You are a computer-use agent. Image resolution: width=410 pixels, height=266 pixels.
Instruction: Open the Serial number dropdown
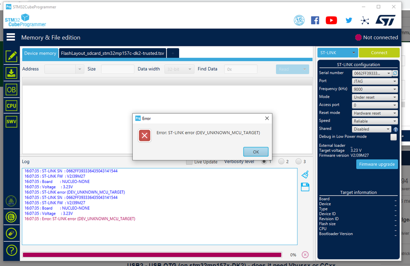click(x=371, y=73)
